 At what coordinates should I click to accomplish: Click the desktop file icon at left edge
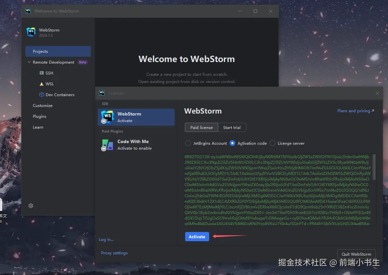(1, 204)
